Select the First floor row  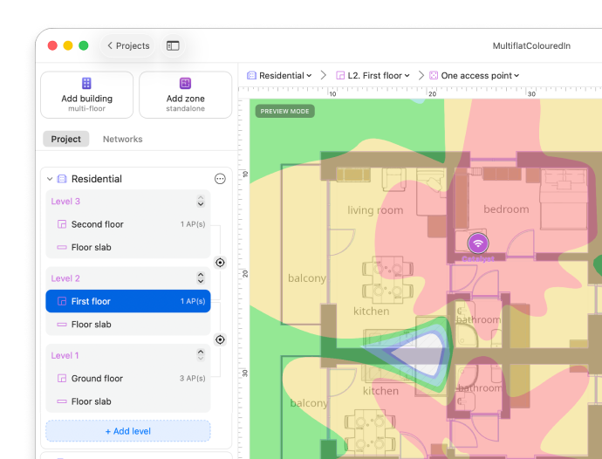tap(128, 301)
